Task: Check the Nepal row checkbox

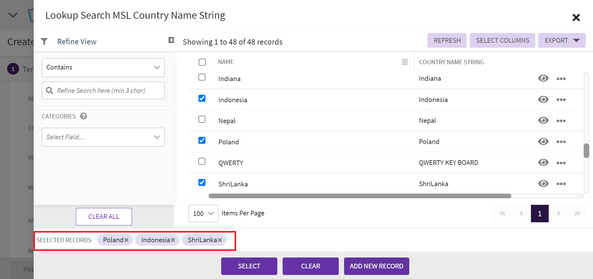Action: (202, 119)
